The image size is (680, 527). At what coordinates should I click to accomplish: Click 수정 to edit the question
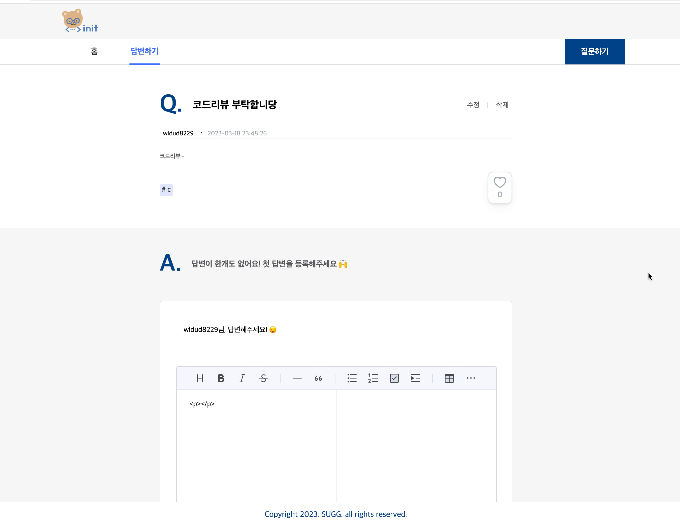pyautogui.click(x=473, y=105)
